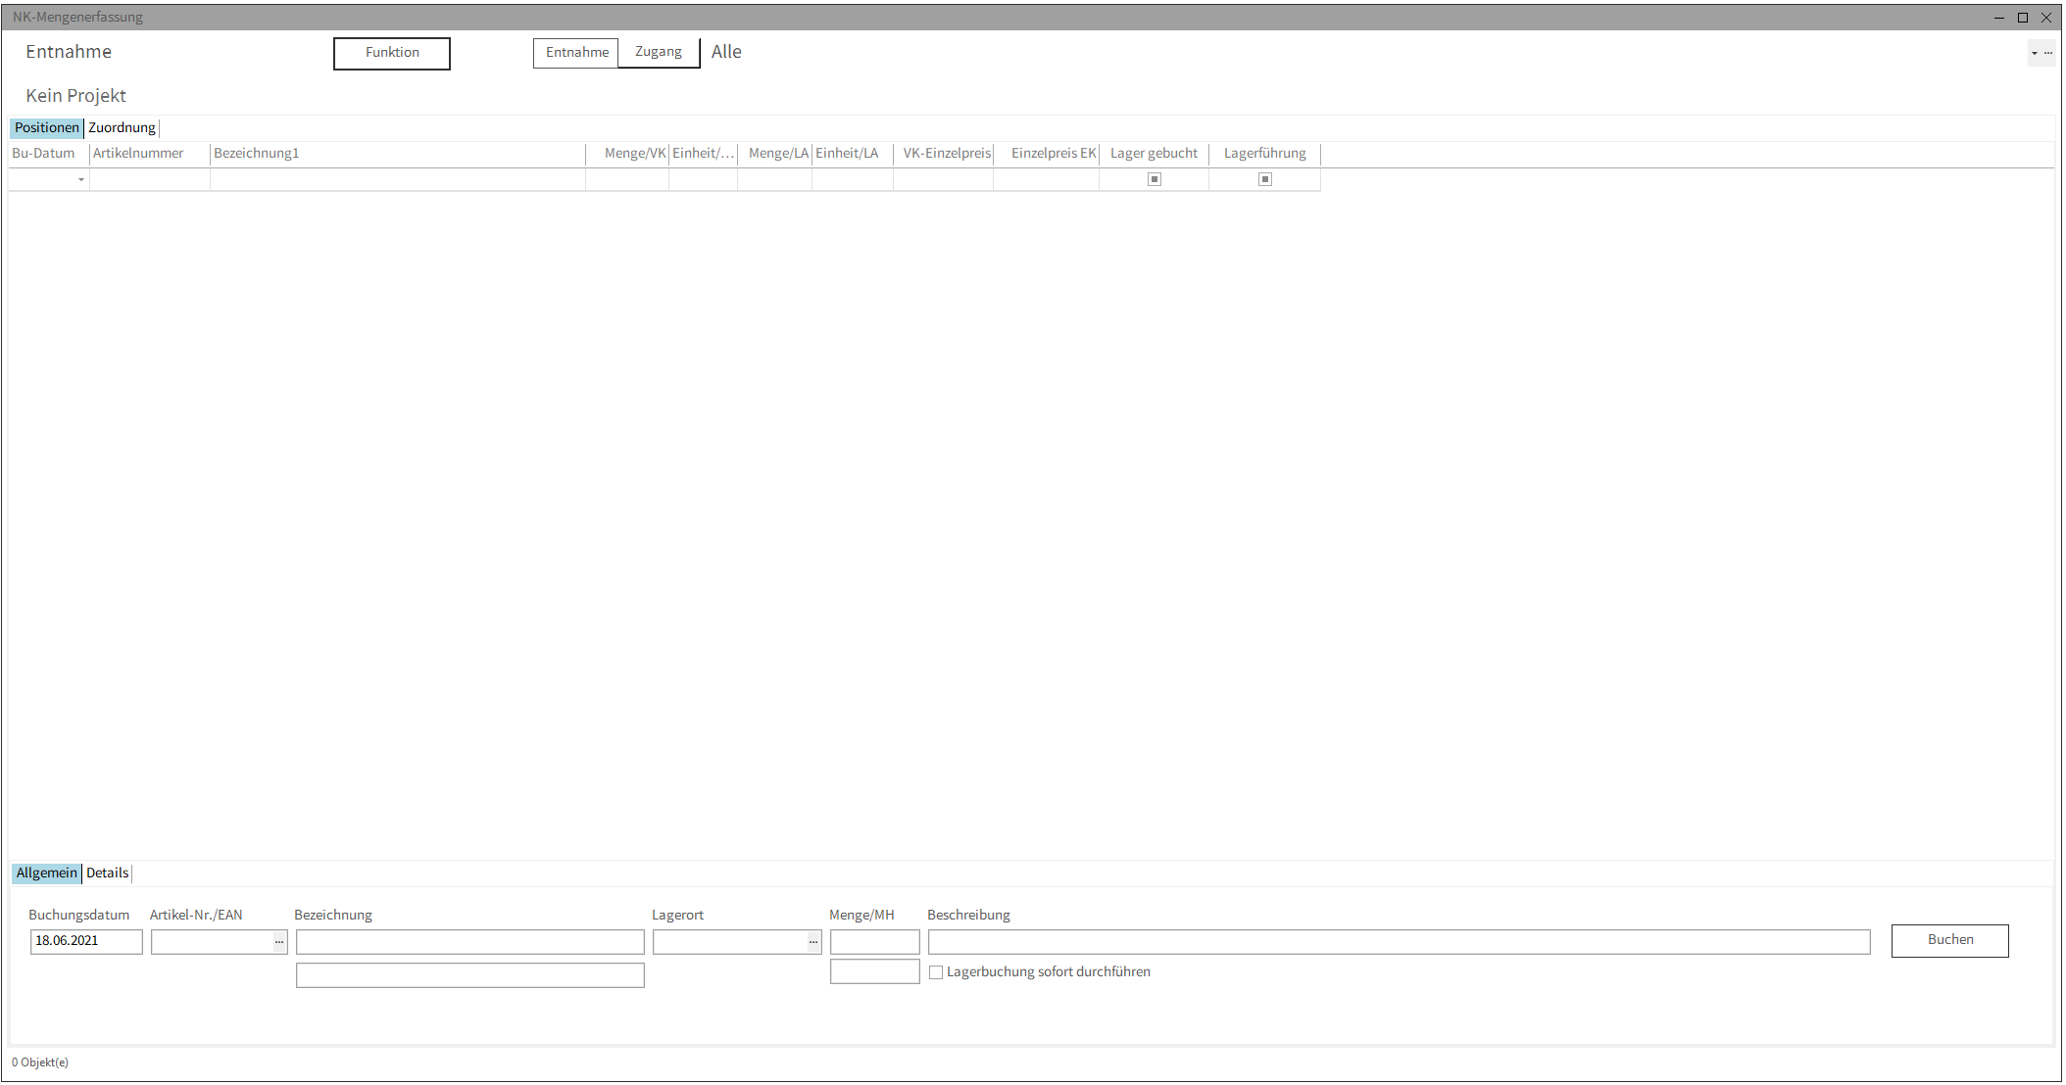Click the Lagerort input field
This screenshot has height=1085, width=2066.
(731, 942)
